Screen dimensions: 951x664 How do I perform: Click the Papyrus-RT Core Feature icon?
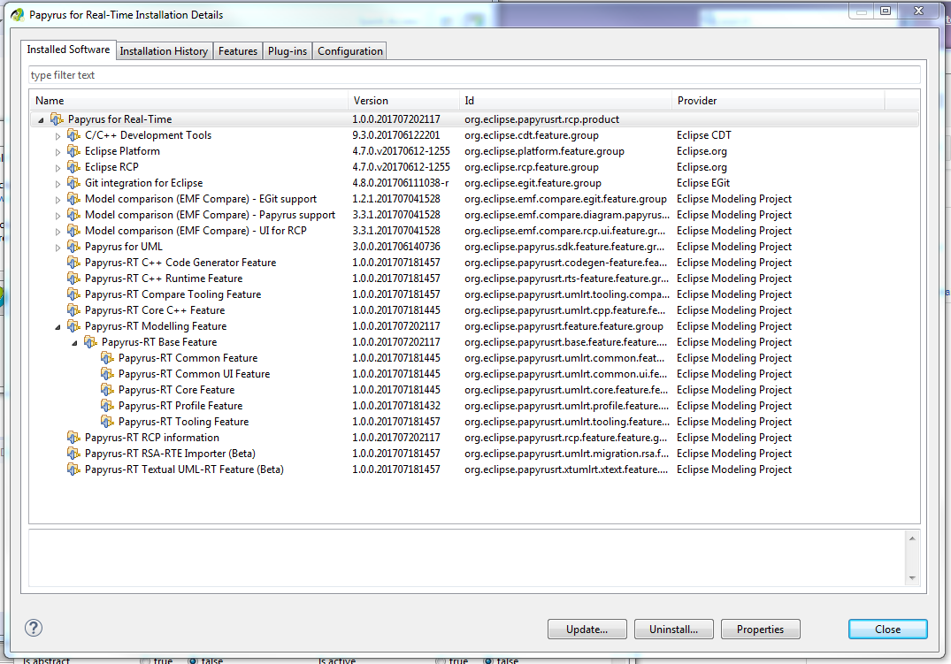pyautogui.click(x=107, y=389)
